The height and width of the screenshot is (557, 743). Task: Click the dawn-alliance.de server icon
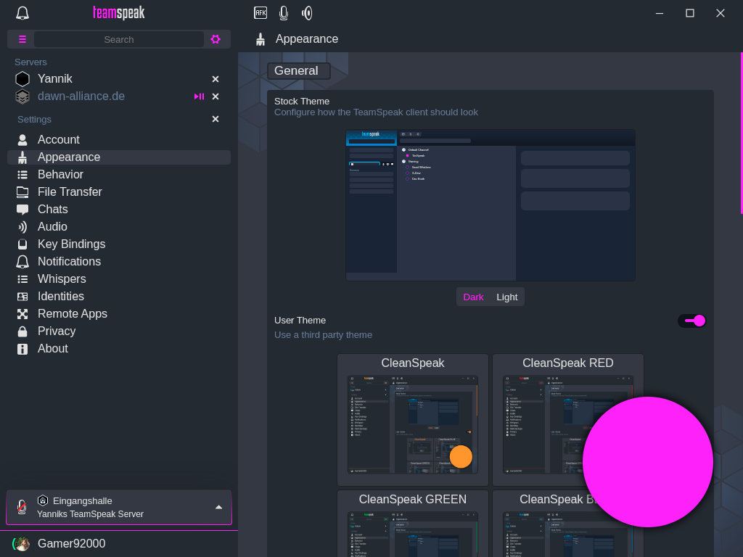(22, 96)
